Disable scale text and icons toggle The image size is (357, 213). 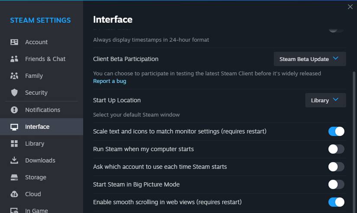[336, 131]
